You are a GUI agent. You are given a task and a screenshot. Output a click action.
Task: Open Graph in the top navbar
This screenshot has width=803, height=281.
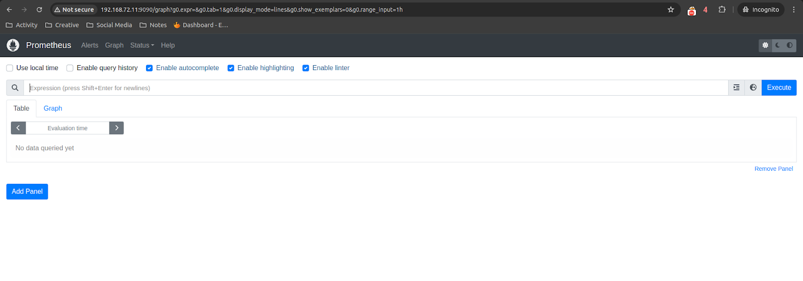(x=114, y=45)
